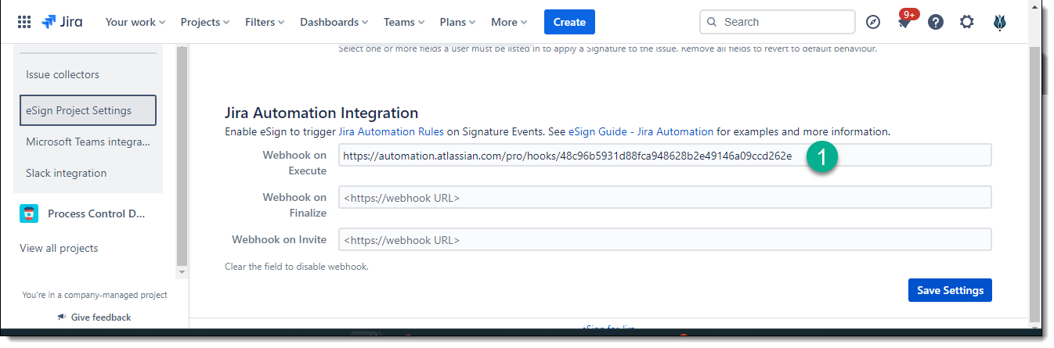Click the Webhook on Finalize field

click(x=664, y=198)
